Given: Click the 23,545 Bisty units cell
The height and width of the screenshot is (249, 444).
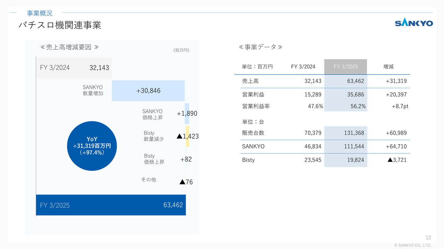Looking at the screenshot, I should 313,160.
